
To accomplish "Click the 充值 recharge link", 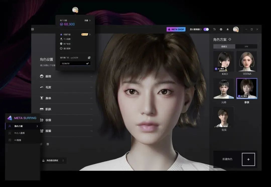I will pos(87,21).
